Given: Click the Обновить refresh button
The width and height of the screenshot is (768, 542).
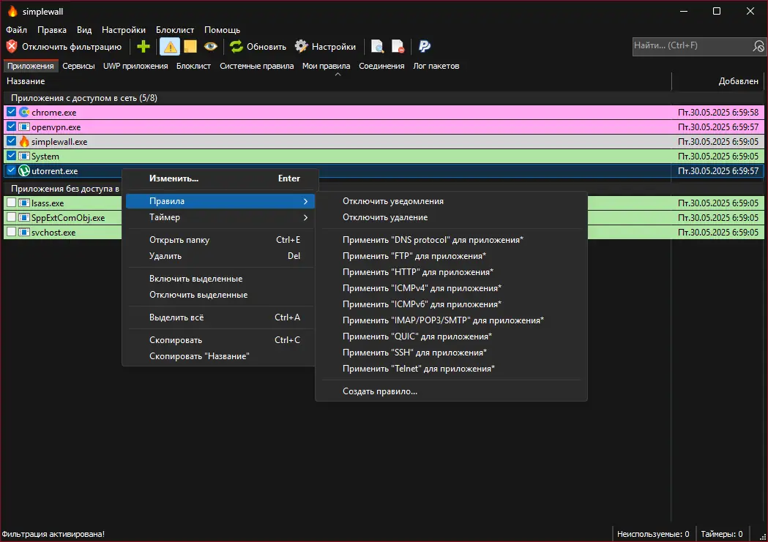Looking at the screenshot, I should [258, 47].
